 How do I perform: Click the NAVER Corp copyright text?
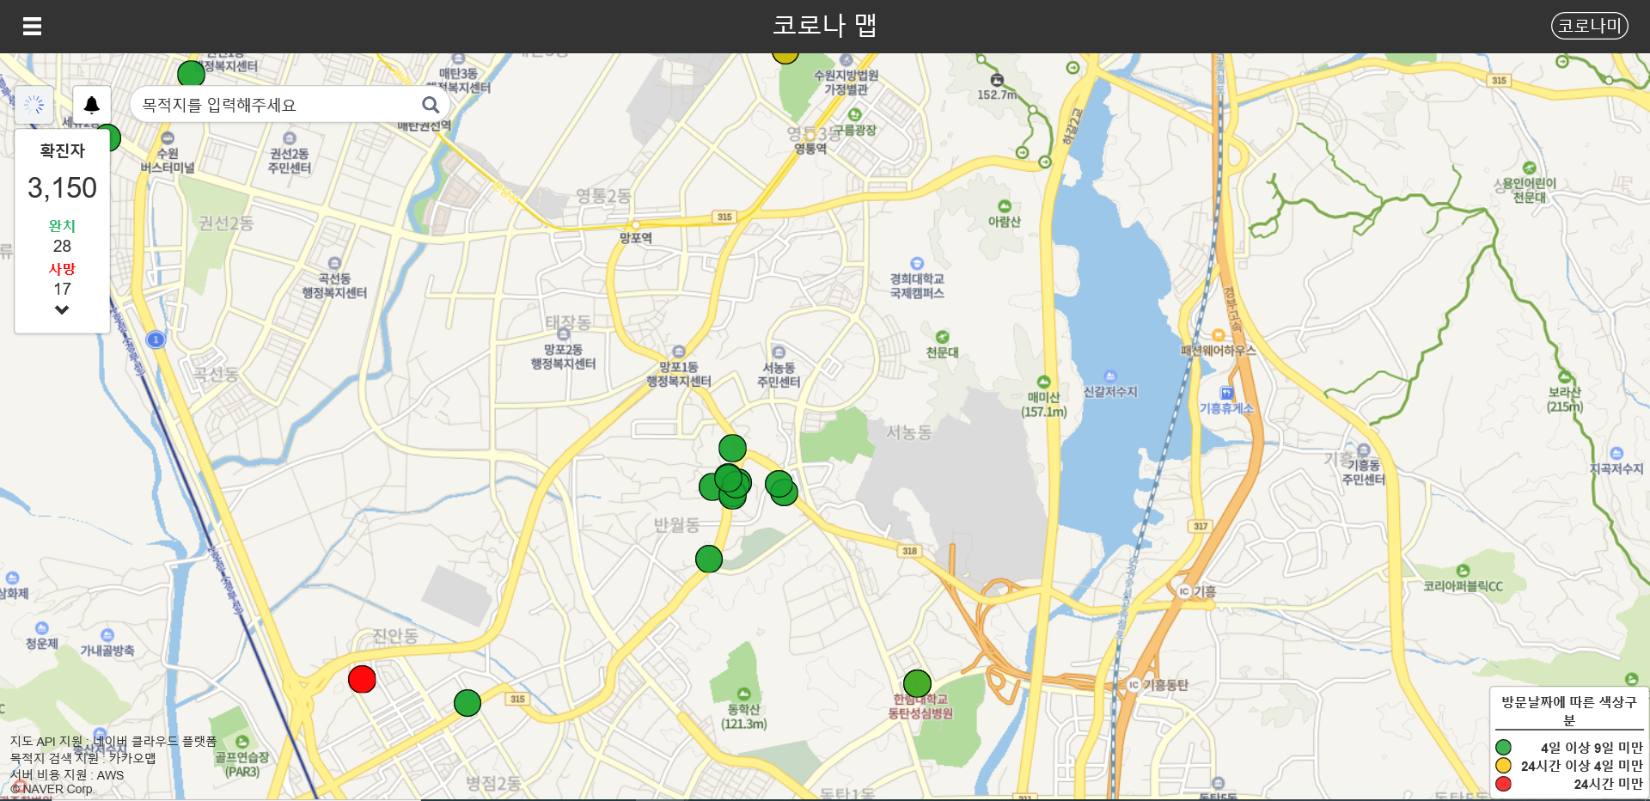click(x=52, y=789)
